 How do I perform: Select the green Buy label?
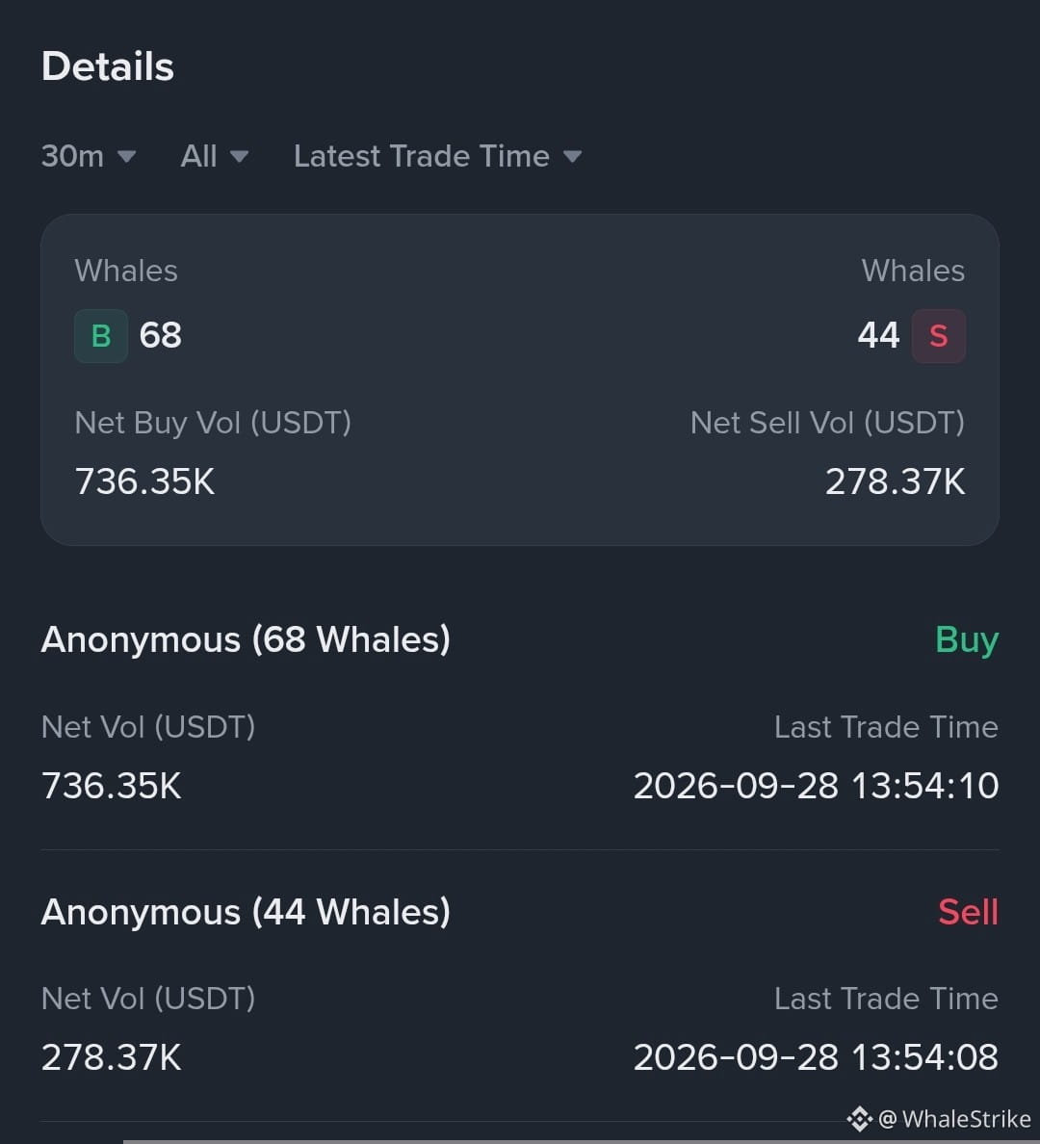pos(967,639)
